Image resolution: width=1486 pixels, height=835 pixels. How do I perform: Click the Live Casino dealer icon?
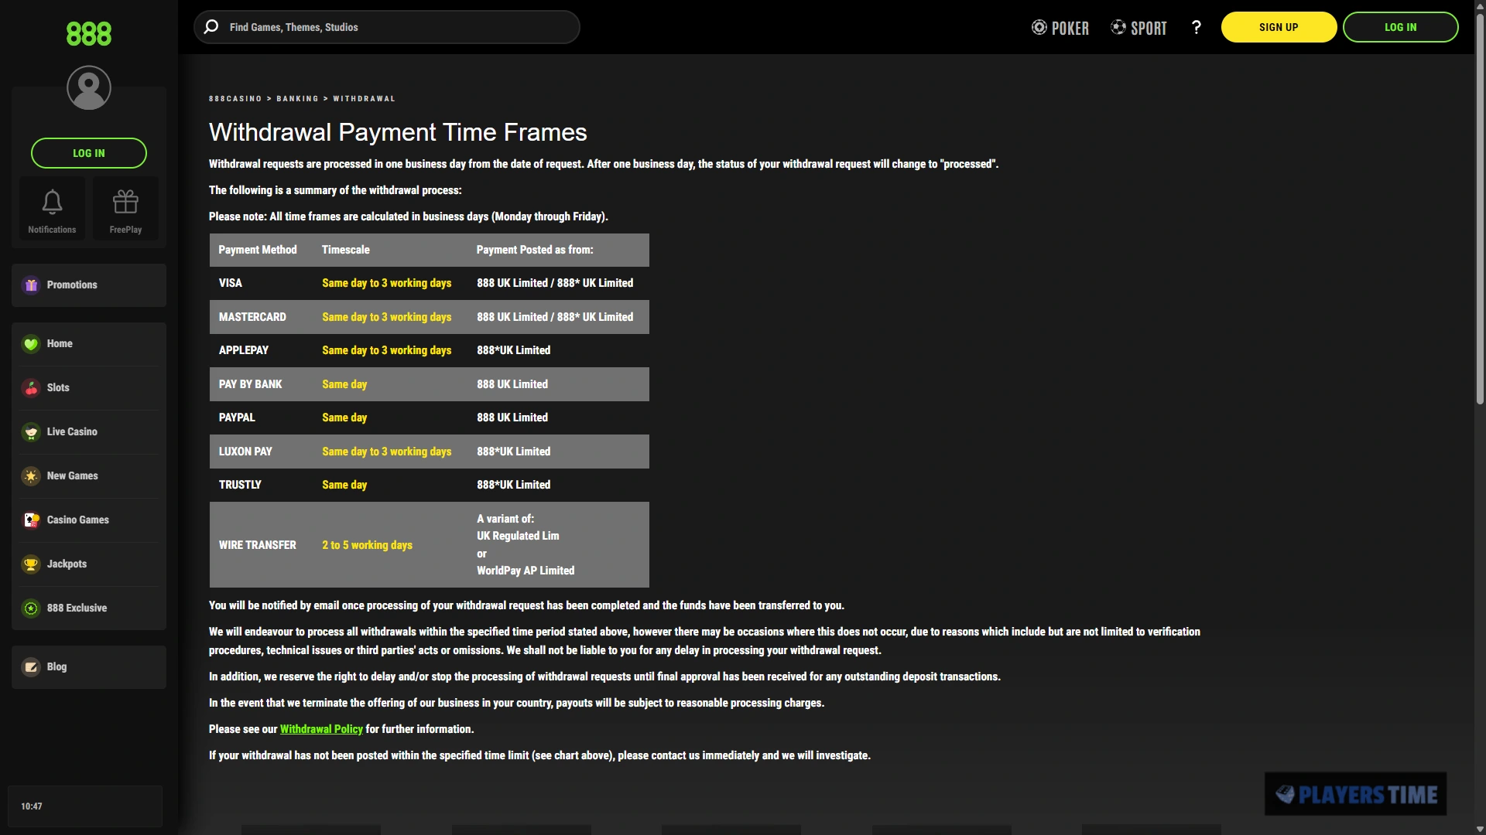coord(31,432)
